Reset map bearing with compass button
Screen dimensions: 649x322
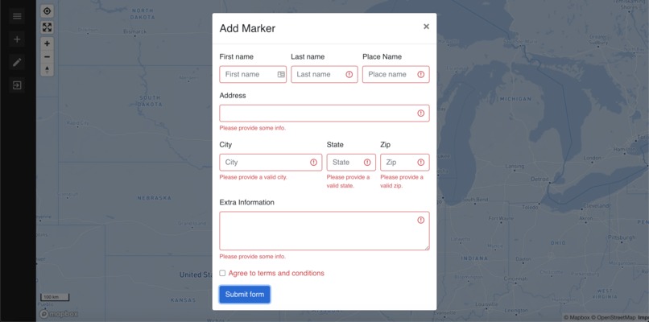48,69
